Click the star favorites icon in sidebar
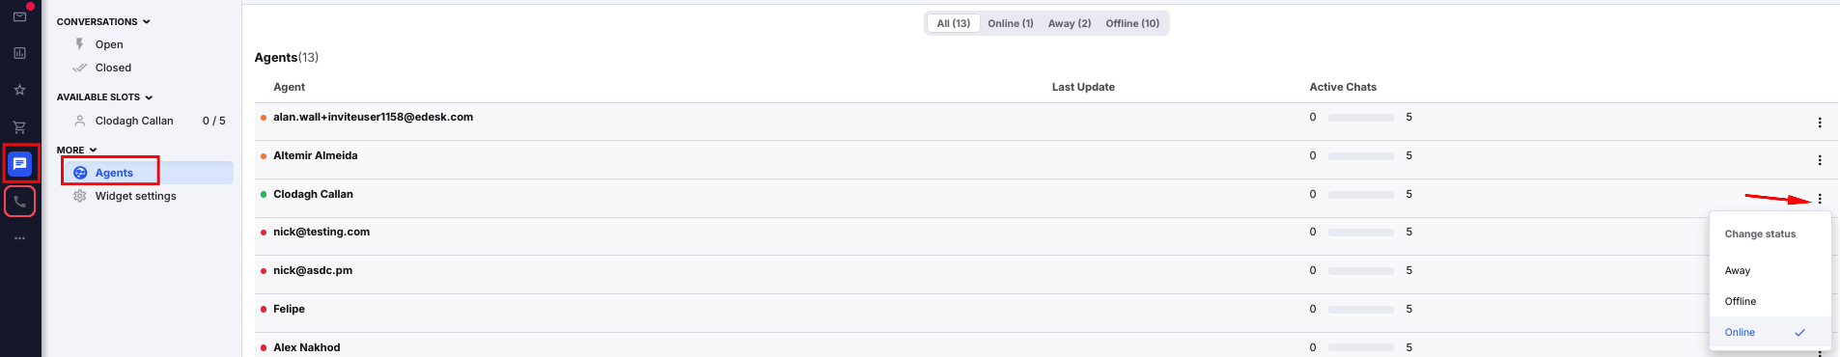 click(x=19, y=90)
